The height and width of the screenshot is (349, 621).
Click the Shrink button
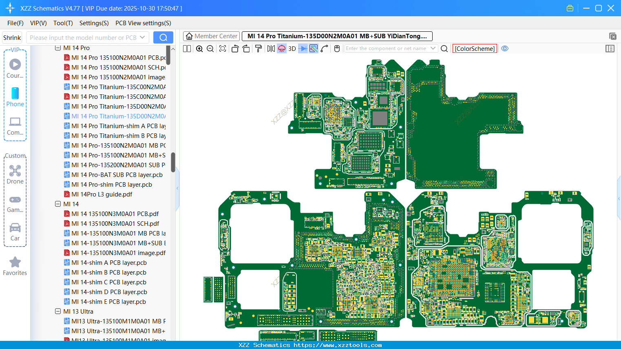(x=12, y=37)
